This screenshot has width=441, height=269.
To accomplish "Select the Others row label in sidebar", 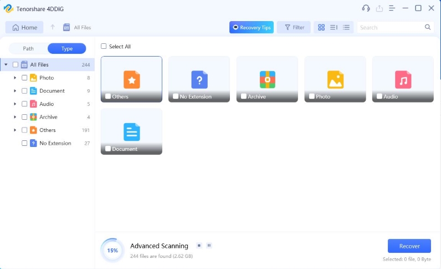I will pos(48,130).
